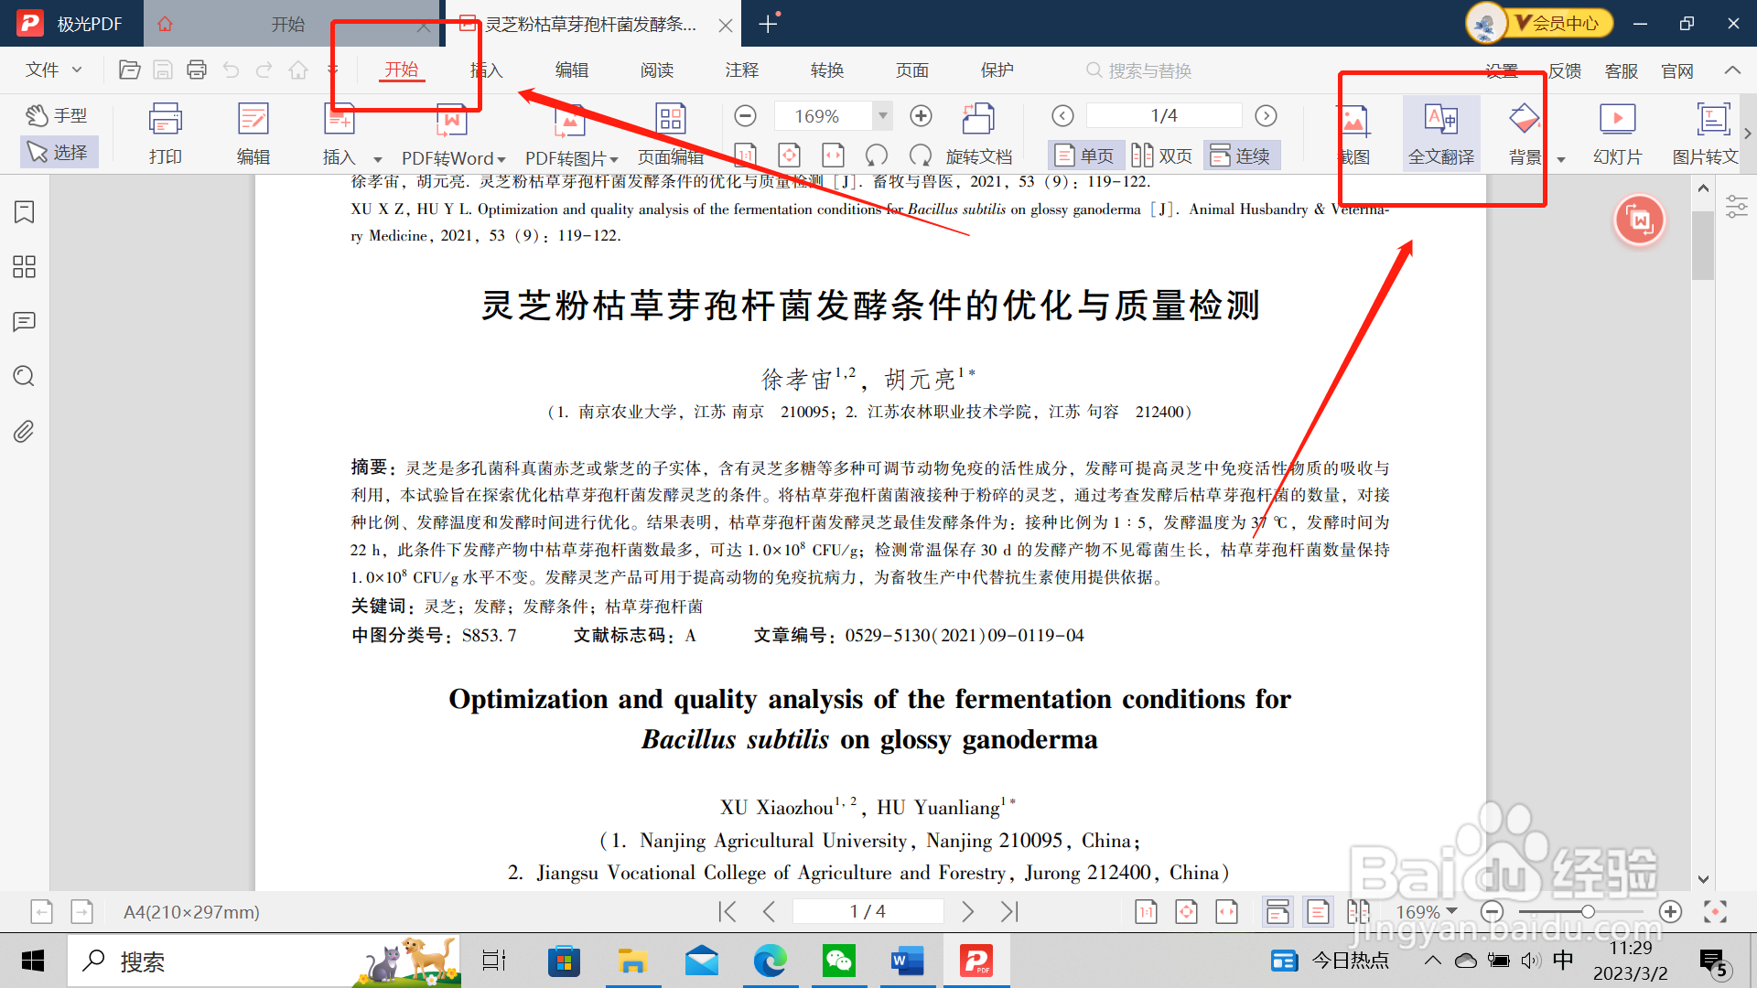
Task: Open the bookmarks panel in the sidebar
Action: click(x=23, y=211)
